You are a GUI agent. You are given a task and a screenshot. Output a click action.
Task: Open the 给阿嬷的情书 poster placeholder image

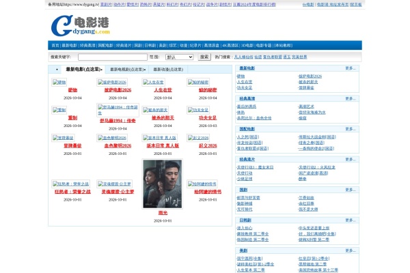(x=202, y=184)
